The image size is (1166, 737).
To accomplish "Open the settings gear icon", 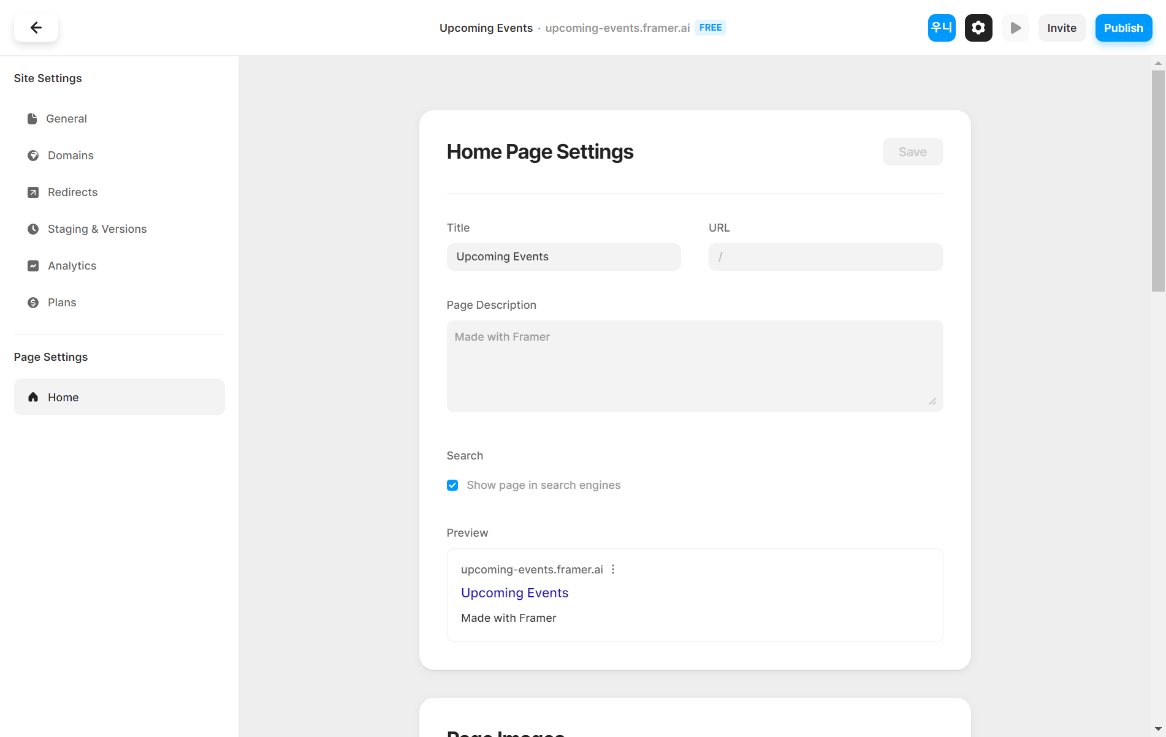I will point(978,28).
